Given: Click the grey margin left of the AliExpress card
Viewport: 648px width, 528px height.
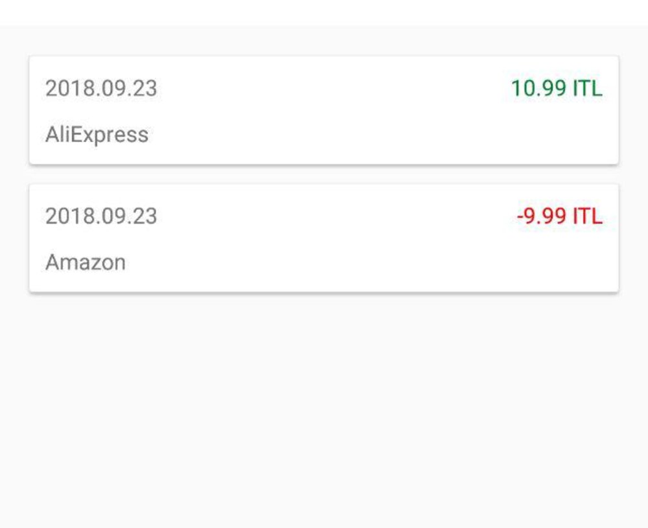Looking at the screenshot, I should point(14,110).
